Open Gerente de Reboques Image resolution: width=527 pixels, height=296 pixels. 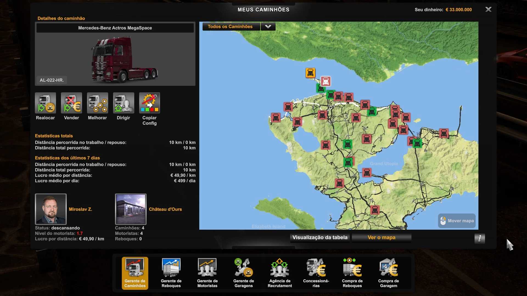171,273
